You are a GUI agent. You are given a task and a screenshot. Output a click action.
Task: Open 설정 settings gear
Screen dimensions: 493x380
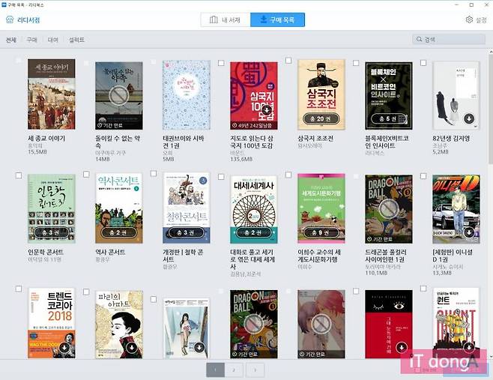[469, 20]
